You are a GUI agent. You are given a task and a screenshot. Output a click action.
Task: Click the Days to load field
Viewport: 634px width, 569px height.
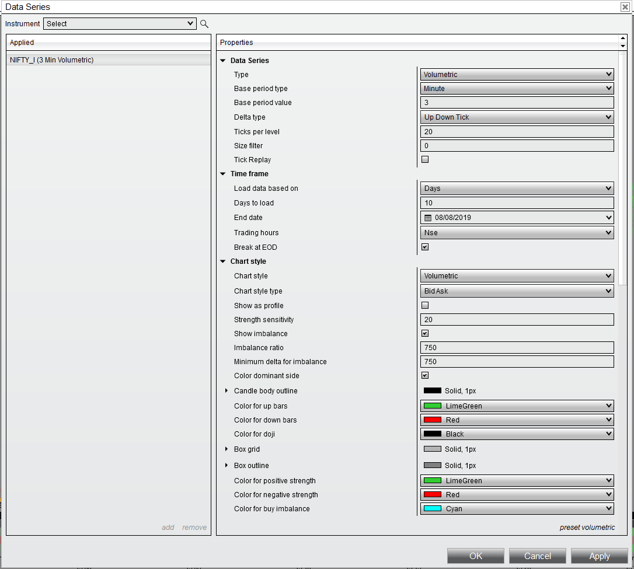(517, 203)
